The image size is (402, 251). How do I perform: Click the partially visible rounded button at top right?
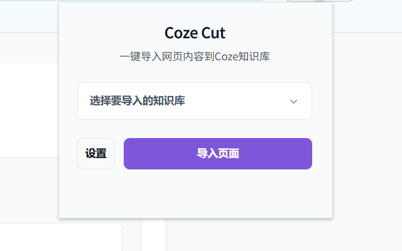[x=319, y=1]
